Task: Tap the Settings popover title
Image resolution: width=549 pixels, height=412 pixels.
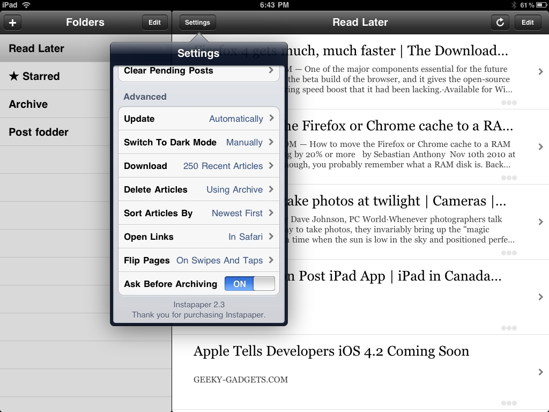Action: coord(198,53)
